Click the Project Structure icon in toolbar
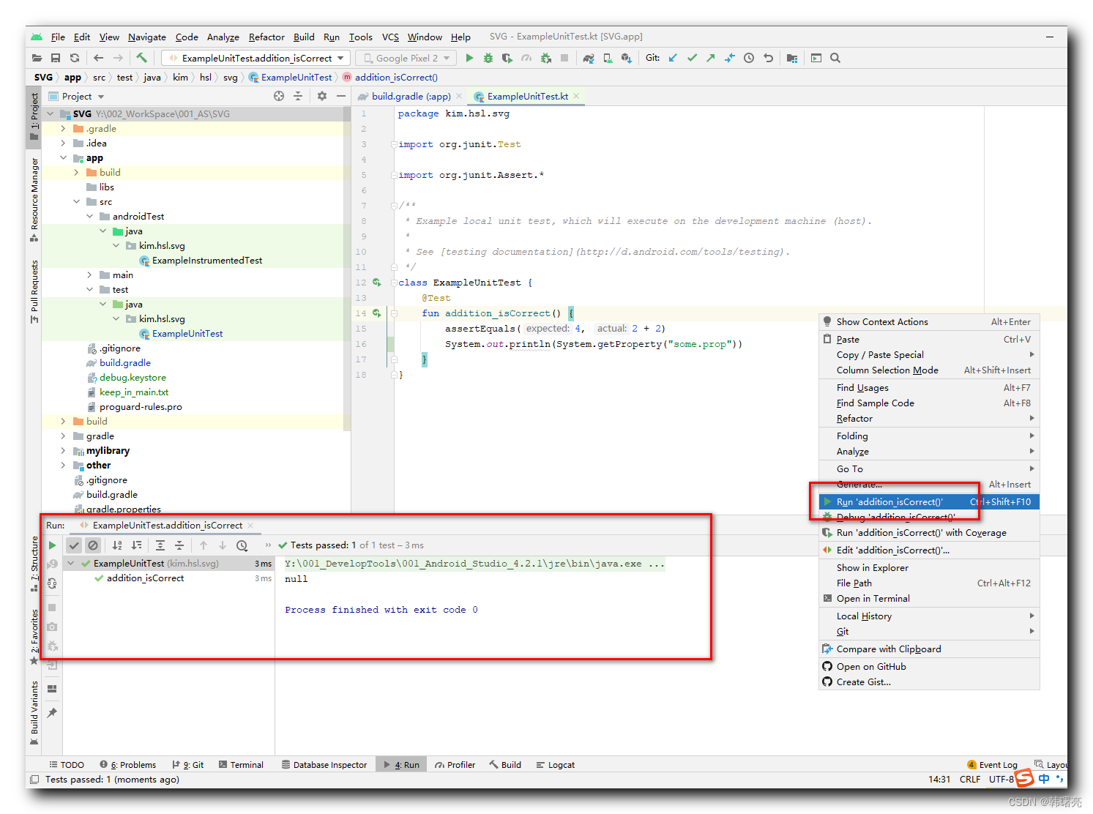Viewport: 1093px width, 814px height. click(792, 58)
